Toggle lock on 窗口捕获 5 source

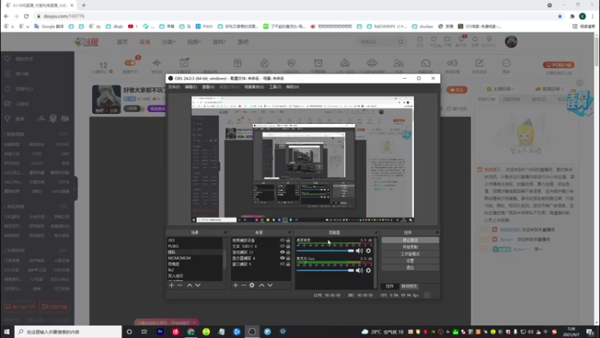point(288,264)
